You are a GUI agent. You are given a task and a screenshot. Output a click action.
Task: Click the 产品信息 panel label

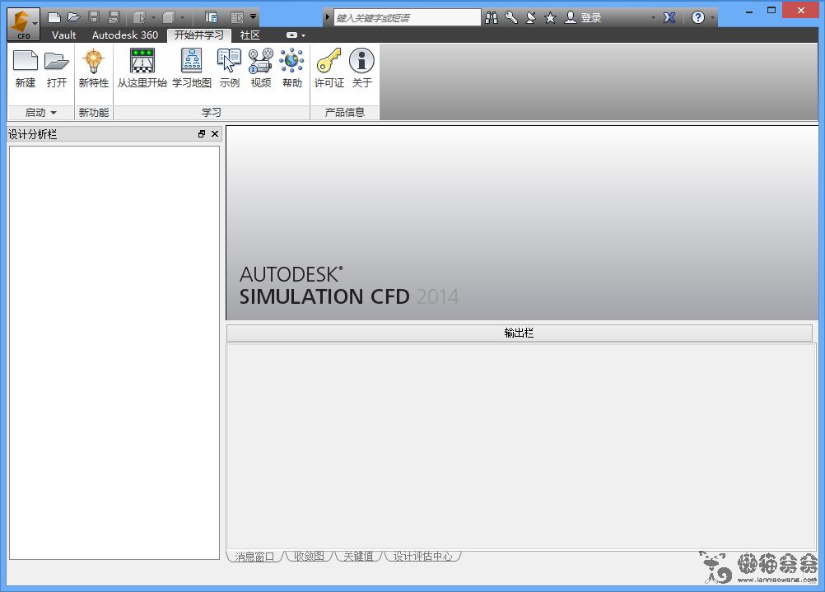345,113
